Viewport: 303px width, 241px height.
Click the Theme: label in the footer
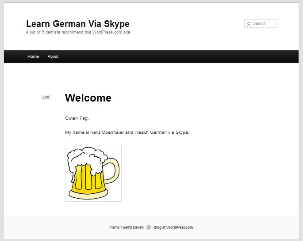114,227
